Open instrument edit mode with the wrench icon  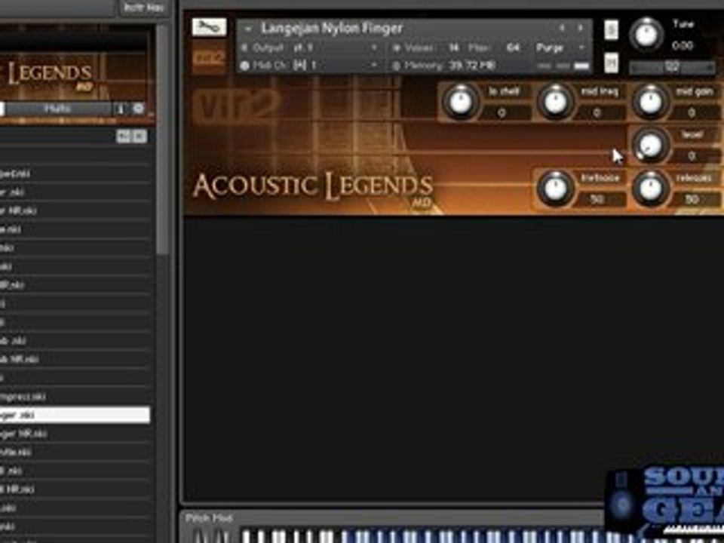[209, 28]
